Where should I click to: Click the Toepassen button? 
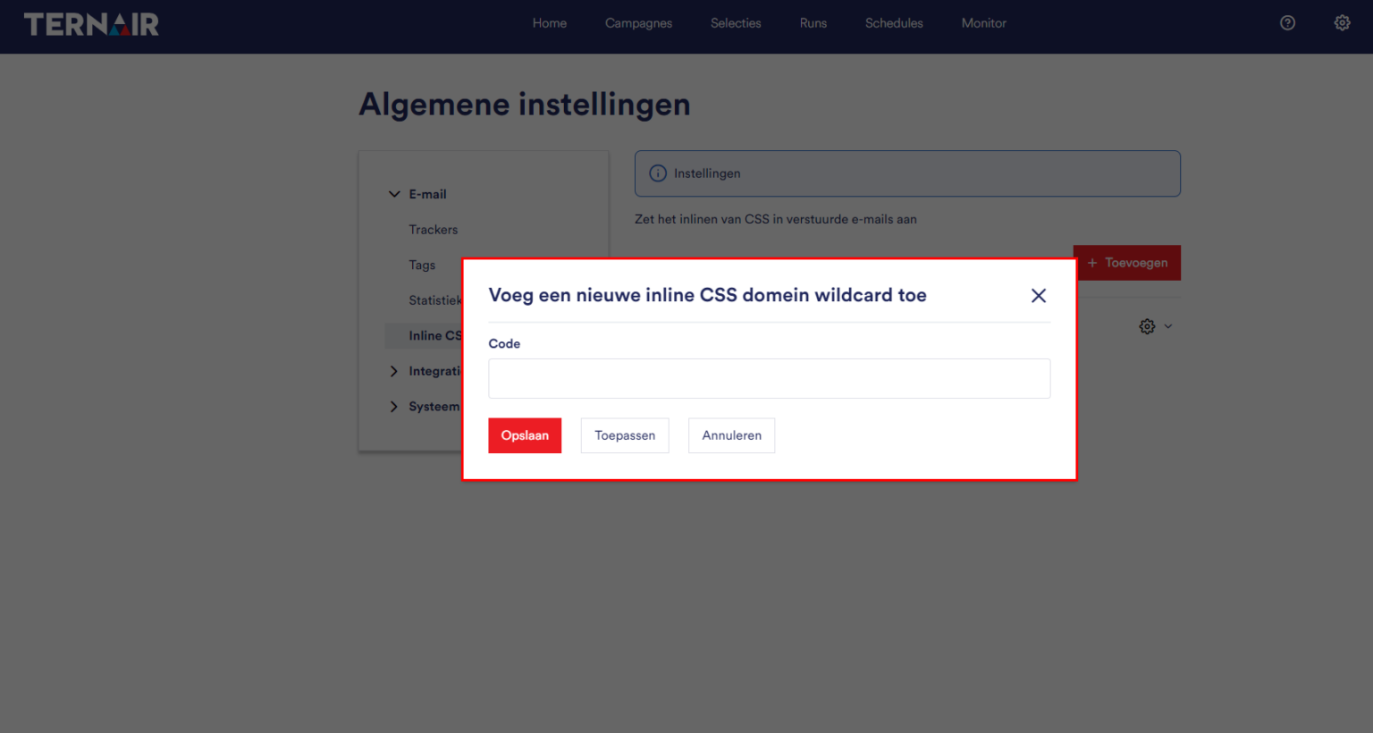click(x=625, y=435)
